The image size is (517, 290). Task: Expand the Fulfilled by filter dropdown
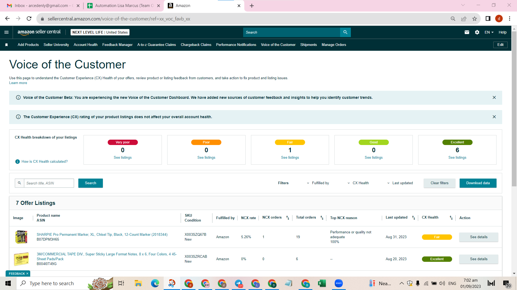point(318,183)
